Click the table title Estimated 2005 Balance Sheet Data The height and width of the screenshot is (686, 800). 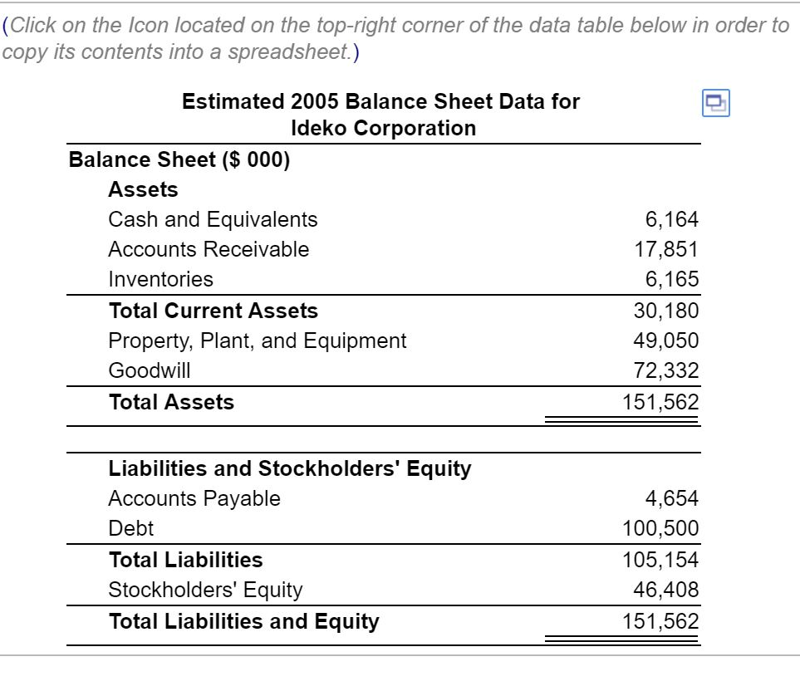[382, 101]
